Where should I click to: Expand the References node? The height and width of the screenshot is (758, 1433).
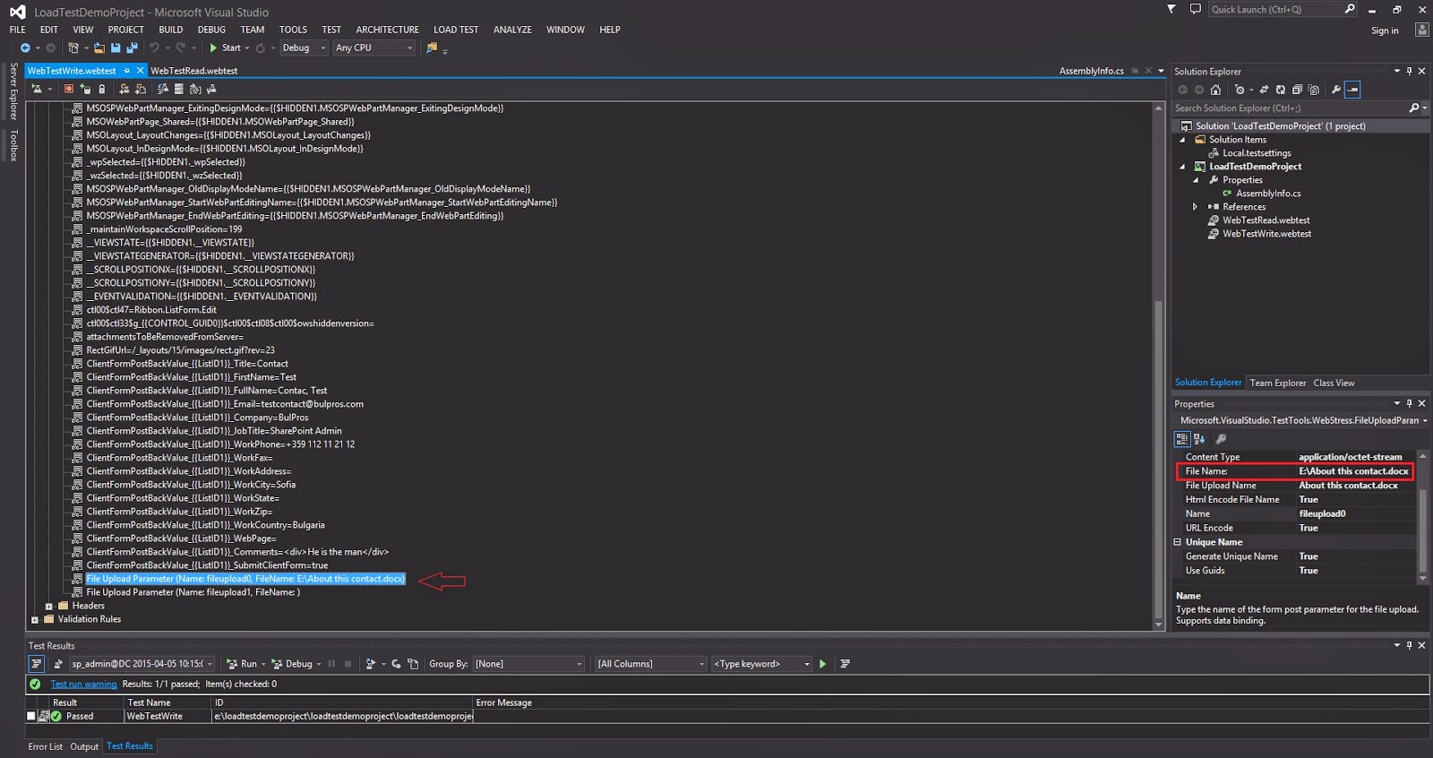point(1195,207)
